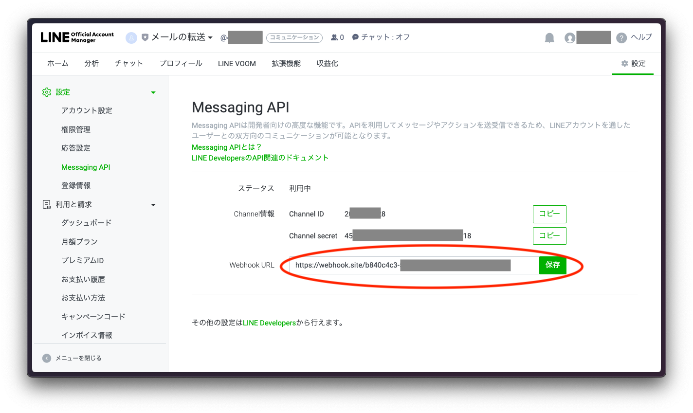Click the 設定 gear icon top right

pos(624,63)
